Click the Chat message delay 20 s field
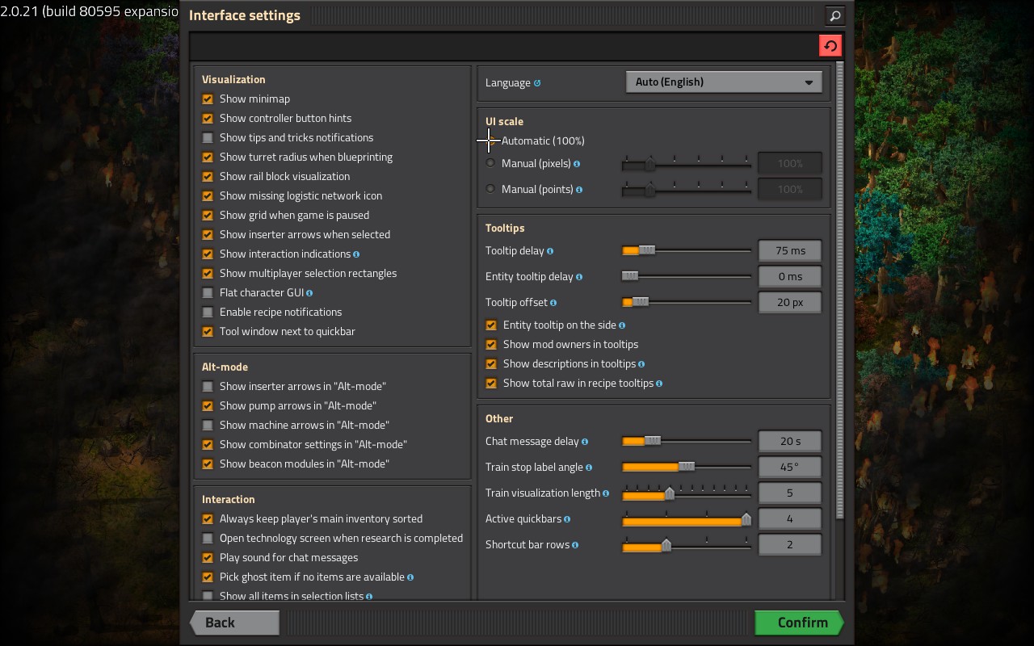 tap(790, 441)
